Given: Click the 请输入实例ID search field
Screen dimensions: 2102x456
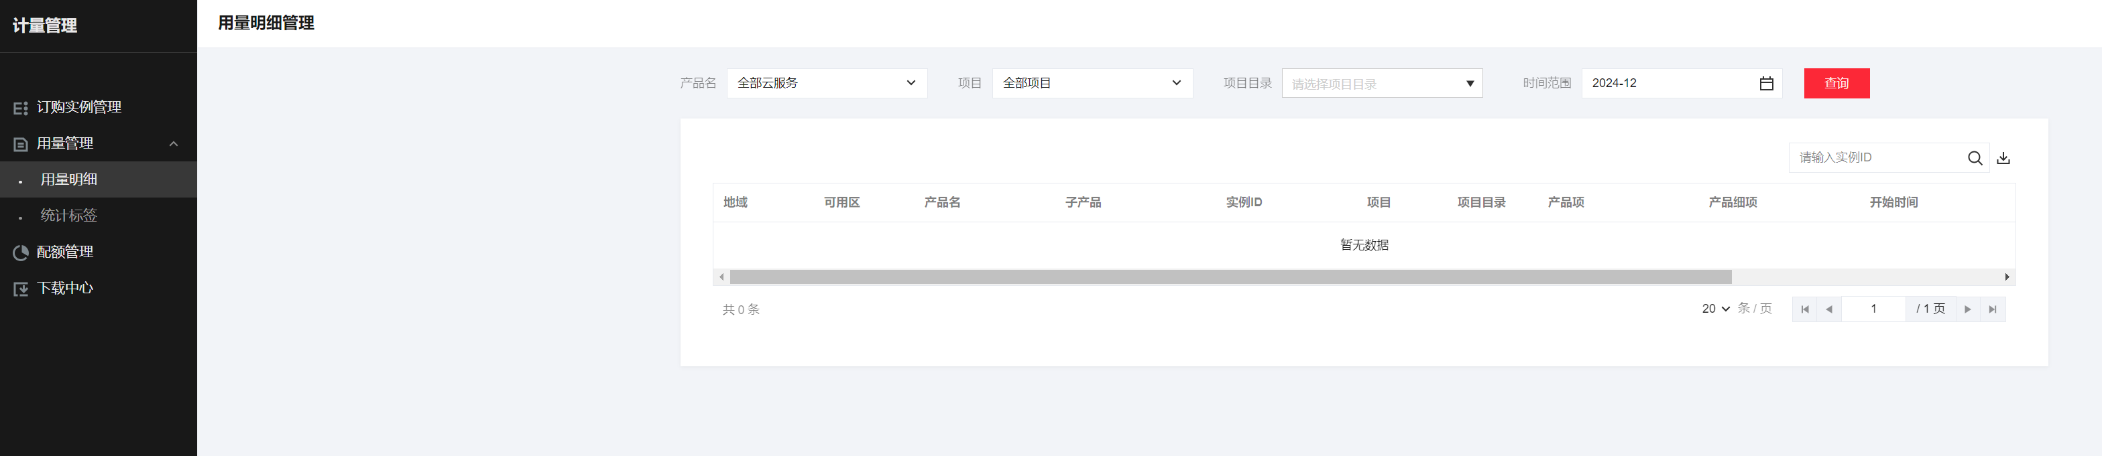Looking at the screenshot, I should [x=1877, y=158].
